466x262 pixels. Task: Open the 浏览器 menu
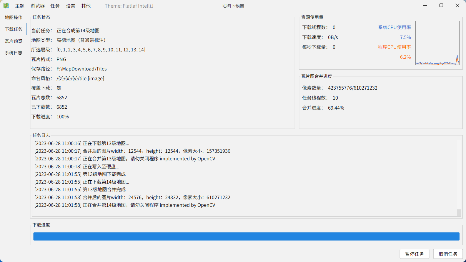tap(38, 6)
